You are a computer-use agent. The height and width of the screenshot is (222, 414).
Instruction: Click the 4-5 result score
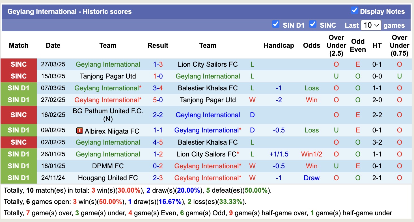158,142
